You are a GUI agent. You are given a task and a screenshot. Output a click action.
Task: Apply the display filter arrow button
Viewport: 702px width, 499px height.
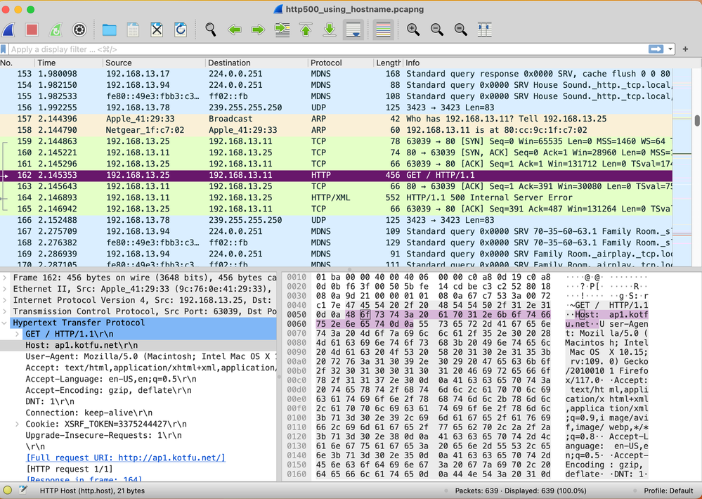click(656, 49)
